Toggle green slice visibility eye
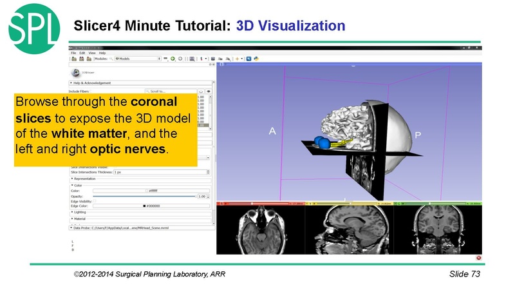The width and height of the screenshot is (515, 290). [404, 204]
